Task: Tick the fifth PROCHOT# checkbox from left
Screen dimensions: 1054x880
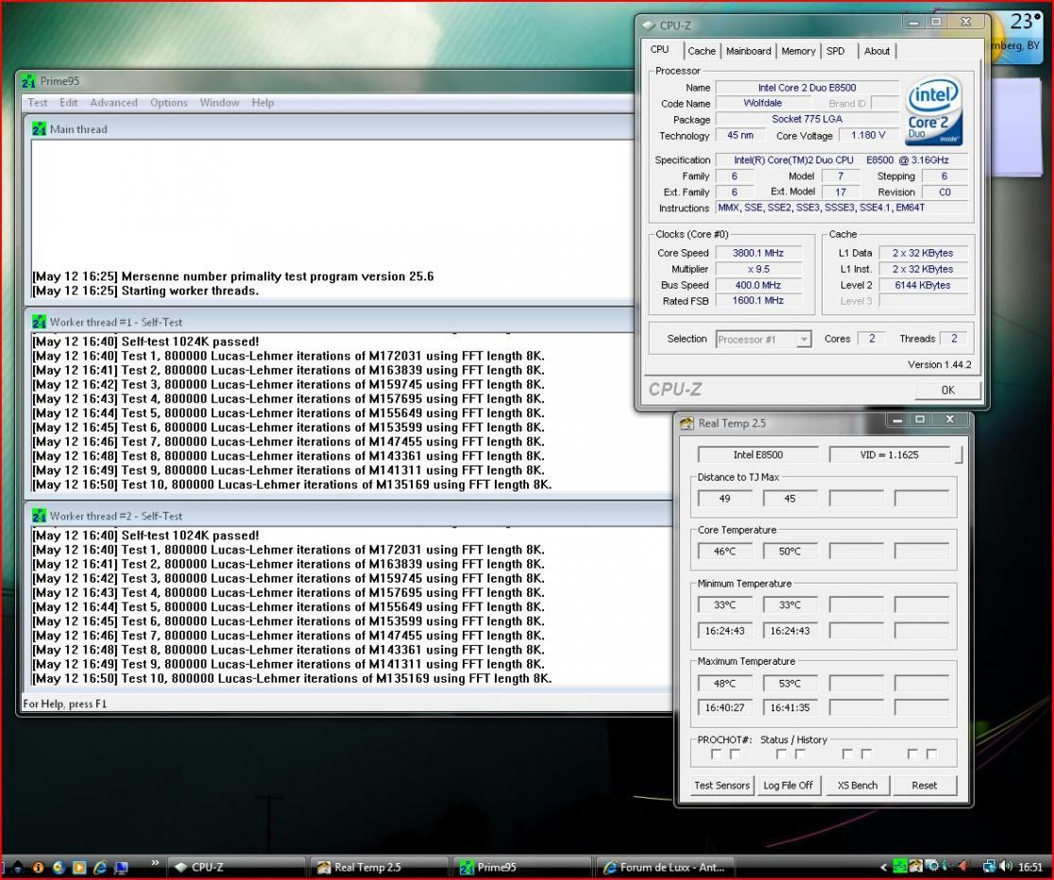Action: click(x=847, y=754)
